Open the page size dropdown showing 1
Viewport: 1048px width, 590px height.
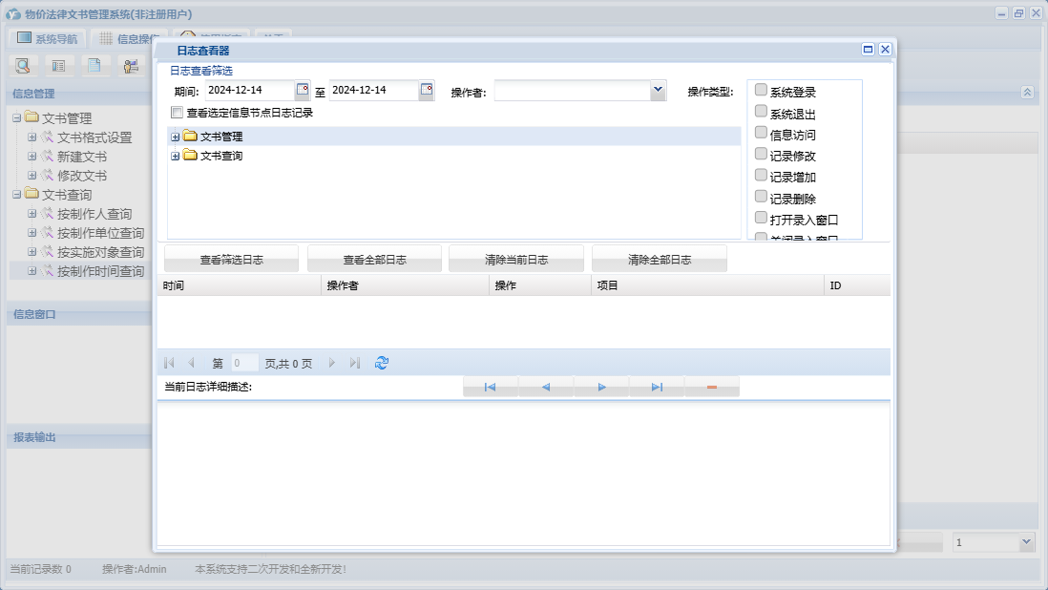click(x=1027, y=542)
